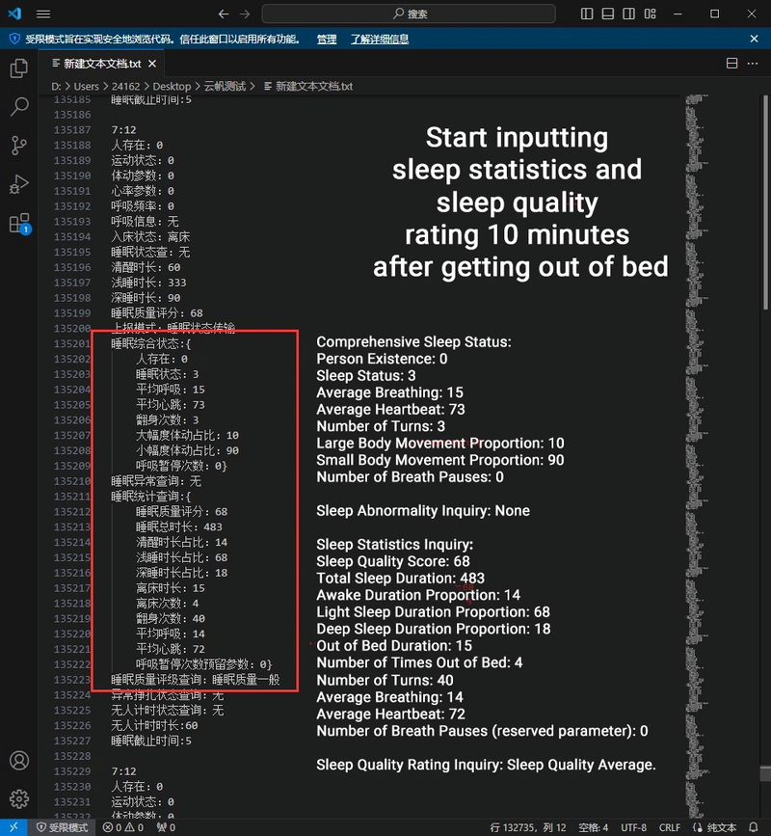Click the VS Code logo icon
This screenshot has height=836, width=771.
point(14,13)
